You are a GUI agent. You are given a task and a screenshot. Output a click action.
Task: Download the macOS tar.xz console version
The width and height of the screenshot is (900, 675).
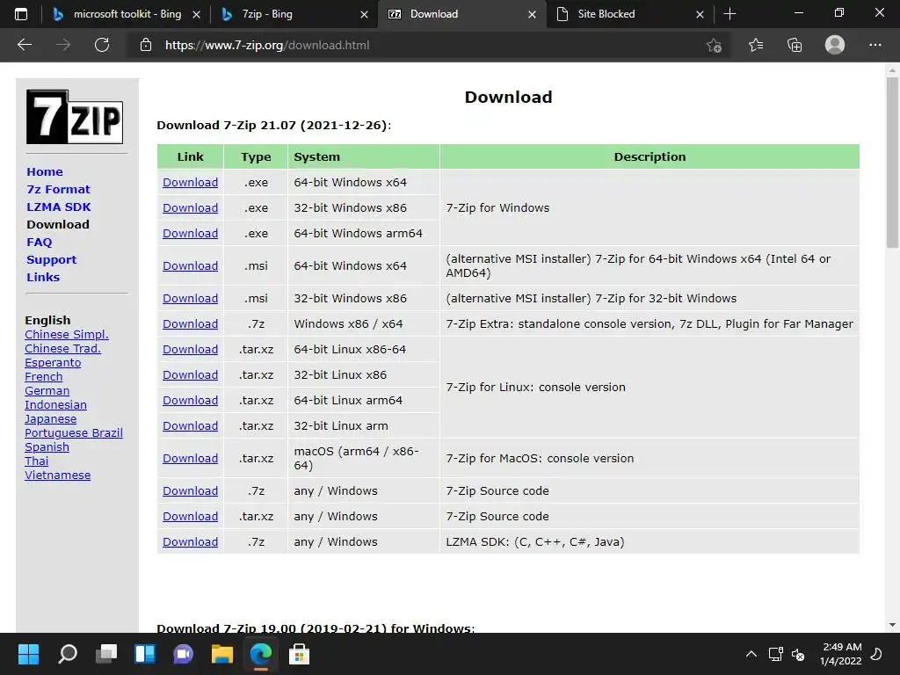(x=190, y=459)
